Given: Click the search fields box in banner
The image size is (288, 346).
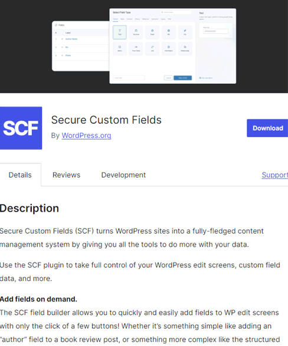Looking at the screenshot, I should point(176,12).
